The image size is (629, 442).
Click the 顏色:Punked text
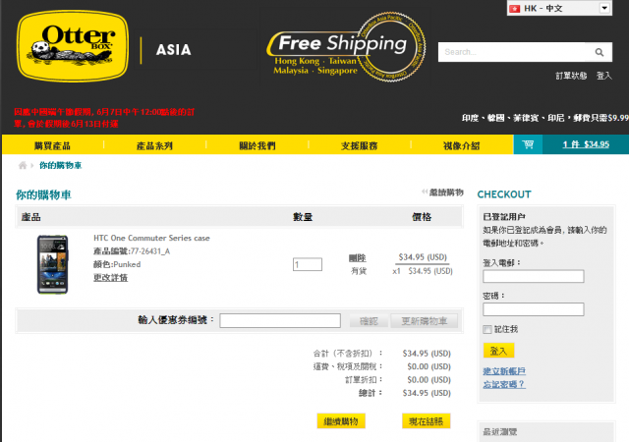[117, 264]
